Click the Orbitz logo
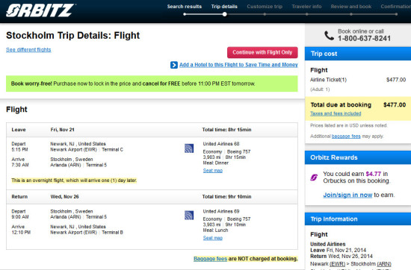411x270 pixels. (x=40, y=10)
